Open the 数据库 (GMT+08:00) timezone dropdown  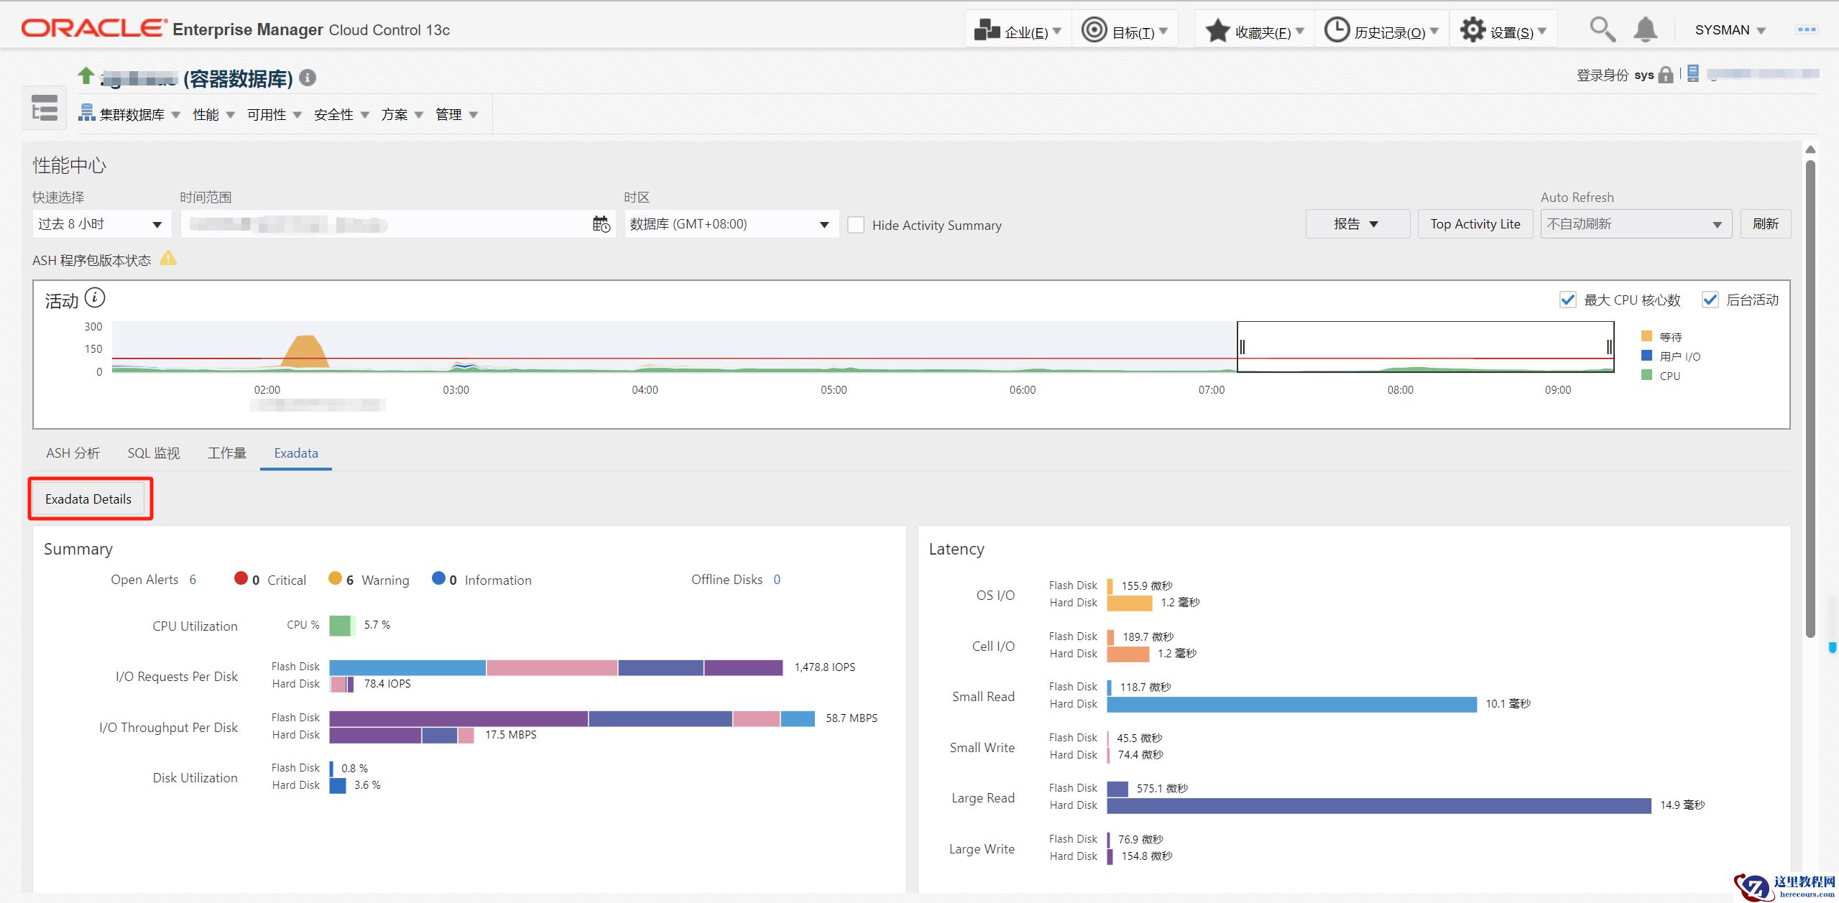point(730,224)
